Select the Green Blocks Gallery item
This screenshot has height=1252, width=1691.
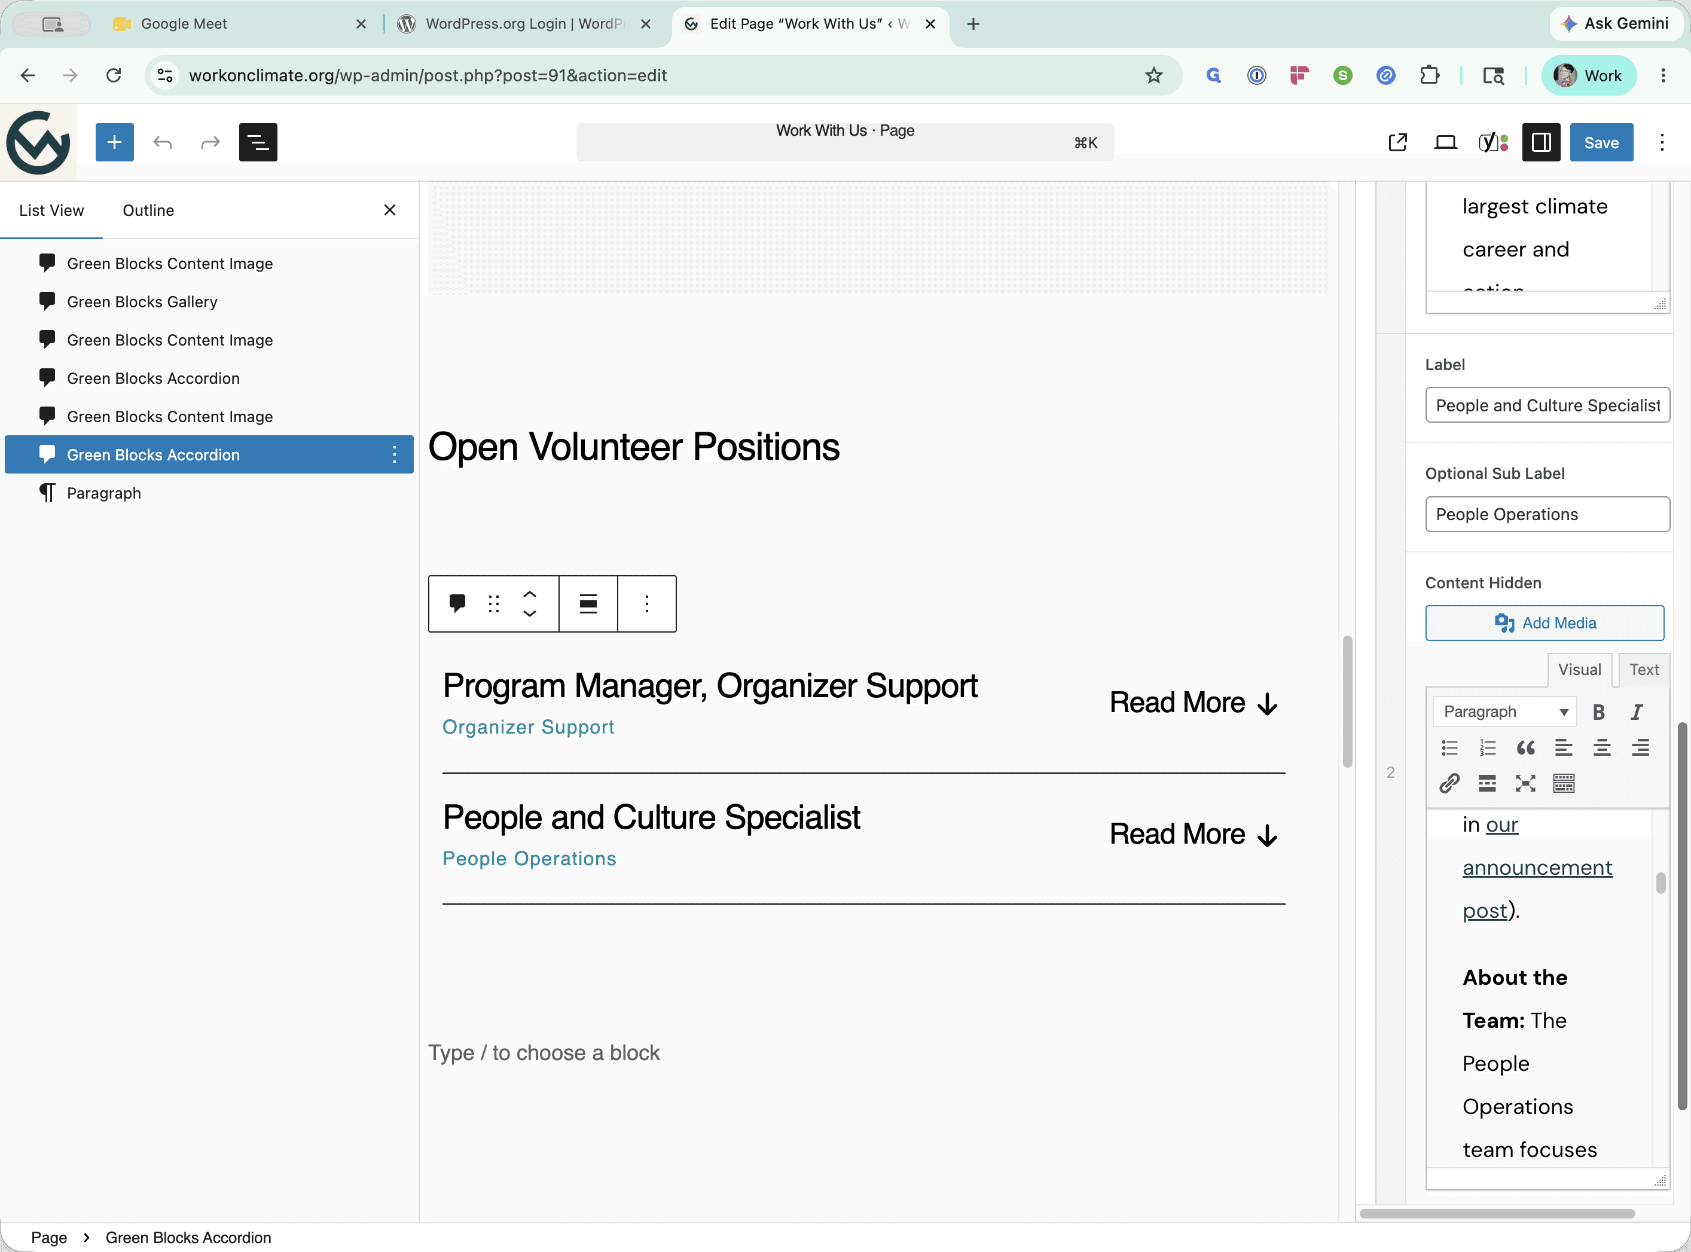click(209, 301)
